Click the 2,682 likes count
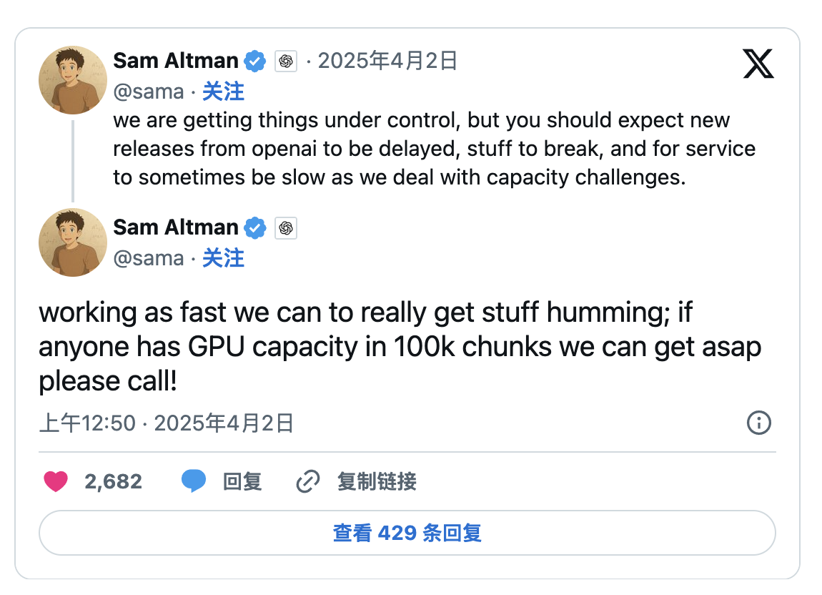 (x=113, y=482)
